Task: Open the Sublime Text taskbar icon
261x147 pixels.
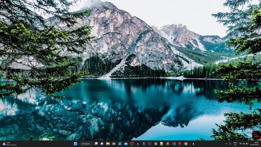Action: [x=168, y=144]
